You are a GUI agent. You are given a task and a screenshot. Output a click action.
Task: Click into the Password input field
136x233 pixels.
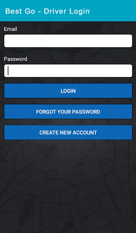pyautogui.click(x=68, y=71)
